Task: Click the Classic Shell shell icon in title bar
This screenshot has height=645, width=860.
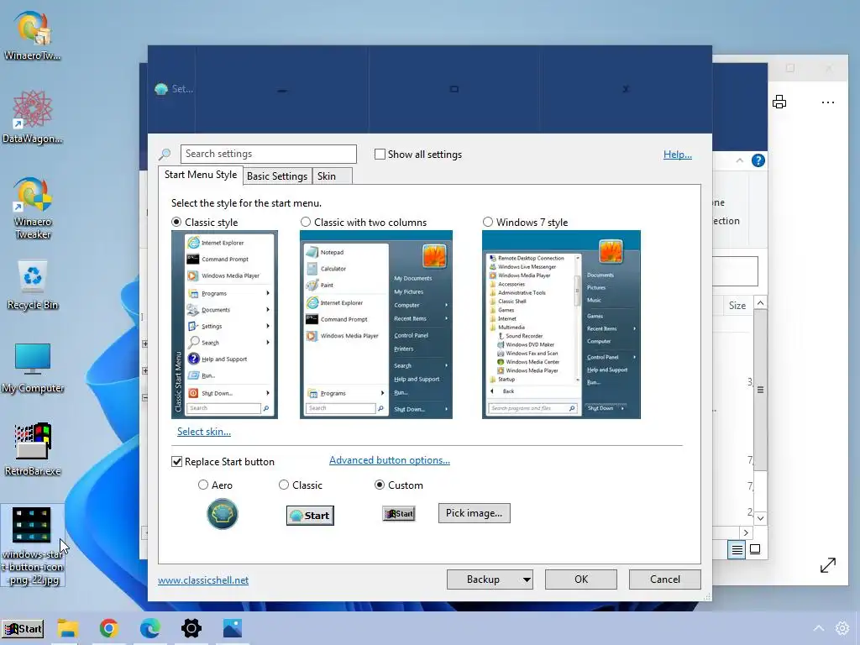Action: pos(161,89)
